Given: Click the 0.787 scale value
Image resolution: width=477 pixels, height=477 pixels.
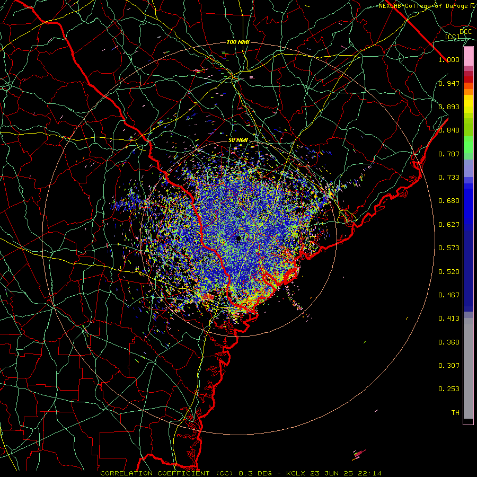Looking at the screenshot, I should point(449,154).
